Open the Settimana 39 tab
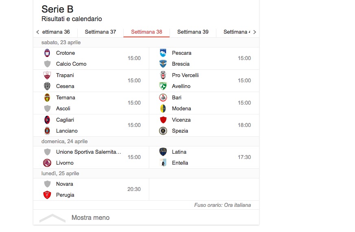This screenshot has width=355, height=232. tap(193, 32)
